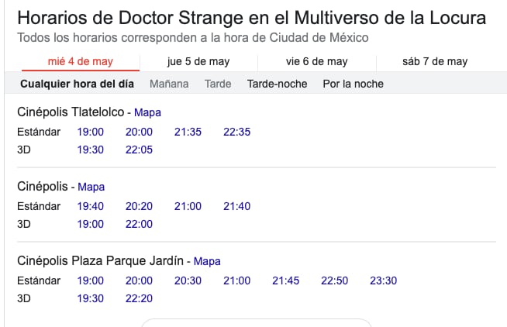
Task: Open Mapa link for Cinépolis Plaza Parque Jardín
Action: 207,261
